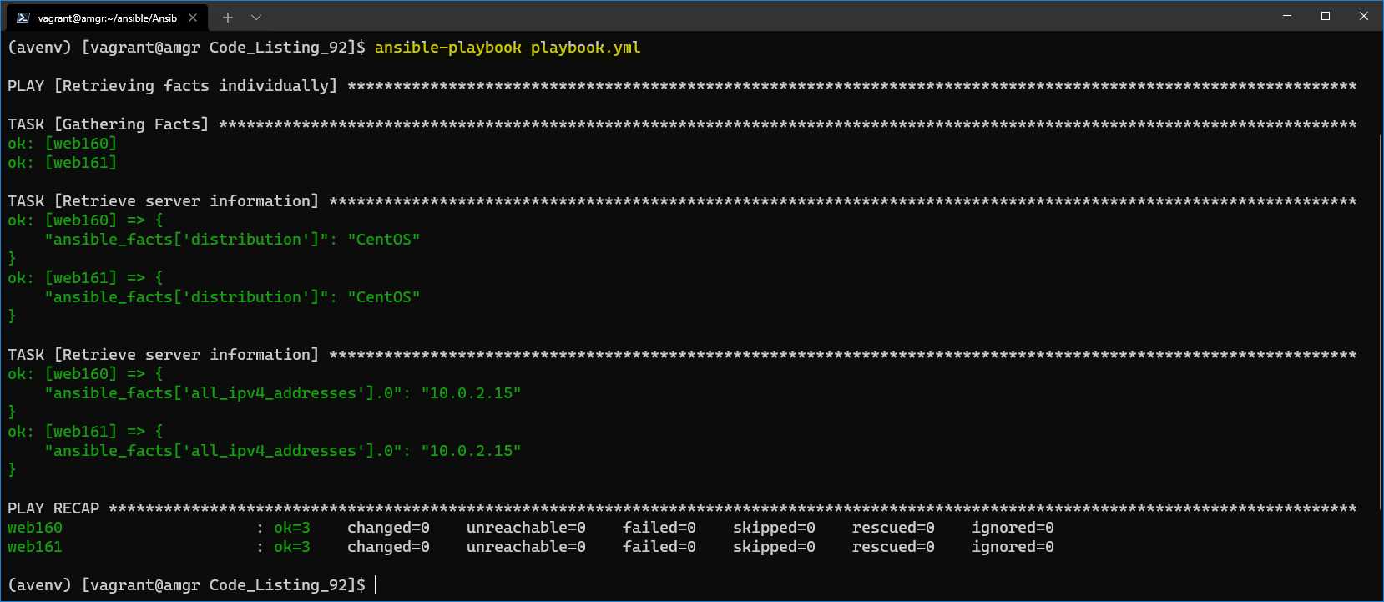Click the 'ansible-playbook playbook.yml' command text
1384x602 pixels.
coord(508,48)
